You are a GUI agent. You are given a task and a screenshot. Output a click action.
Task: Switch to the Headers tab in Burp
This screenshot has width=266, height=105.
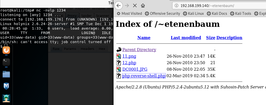tap(87, 49)
